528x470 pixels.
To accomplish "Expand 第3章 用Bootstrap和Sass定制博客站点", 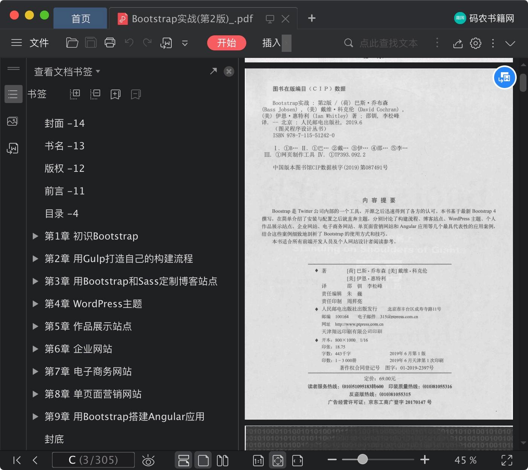I will click(x=35, y=281).
